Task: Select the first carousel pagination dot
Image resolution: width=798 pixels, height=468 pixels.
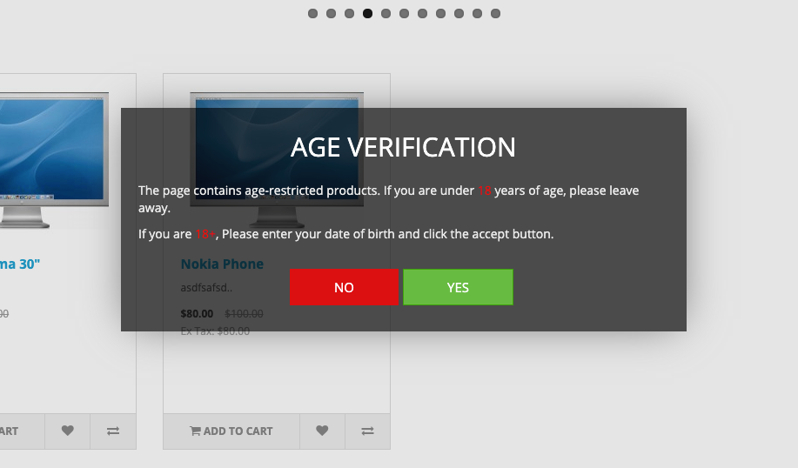Action: (313, 14)
